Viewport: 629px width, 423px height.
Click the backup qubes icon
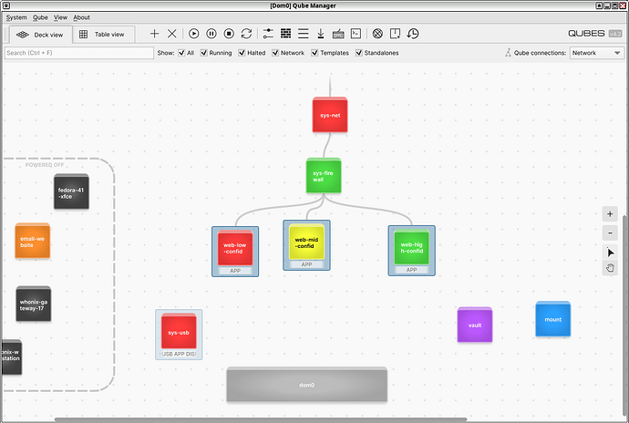395,34
